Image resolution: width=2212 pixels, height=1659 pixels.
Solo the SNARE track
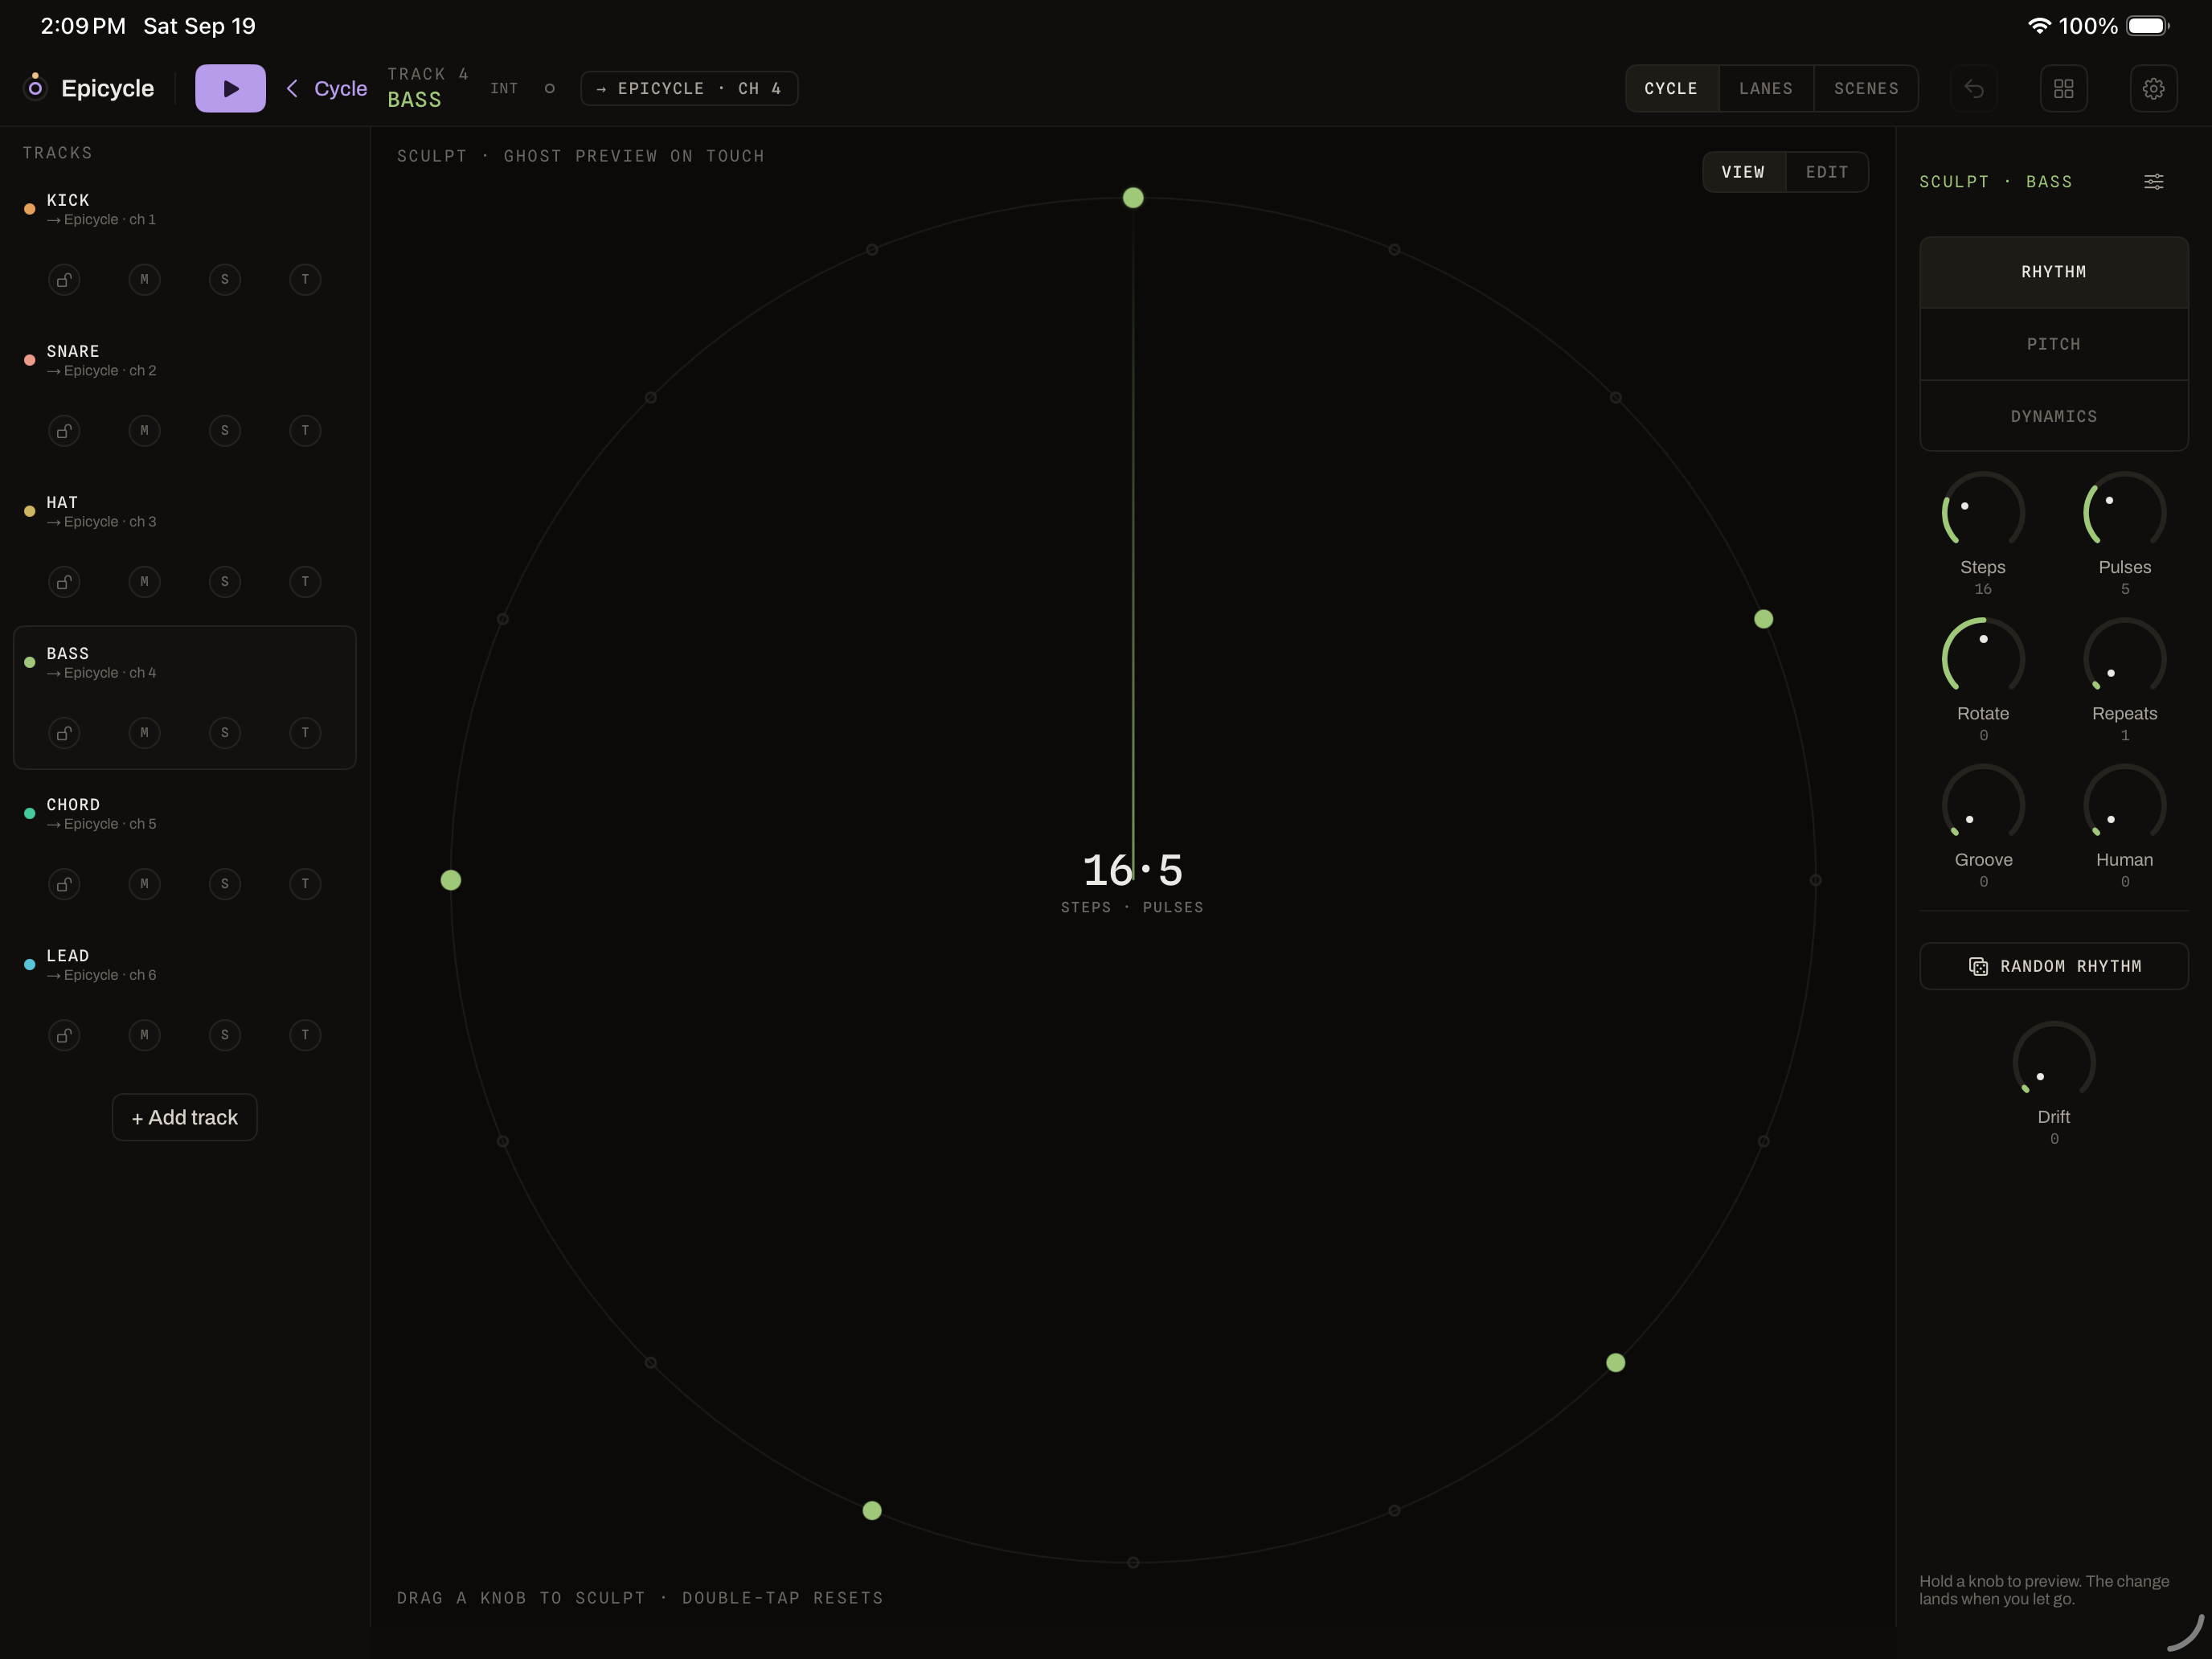pyautogui.click(x=225, y=431)
